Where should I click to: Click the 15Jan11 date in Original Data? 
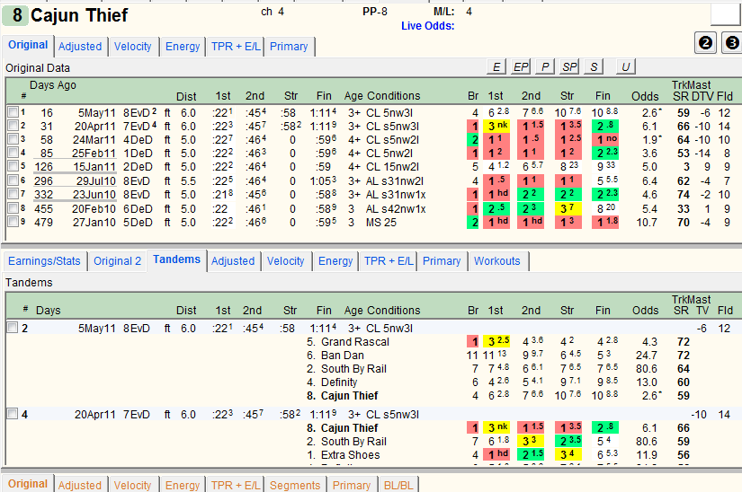pos(94,167)
